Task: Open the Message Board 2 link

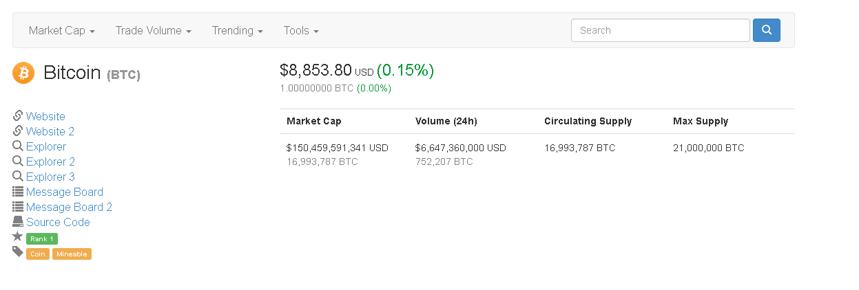Action: click(x=69, y=207)
